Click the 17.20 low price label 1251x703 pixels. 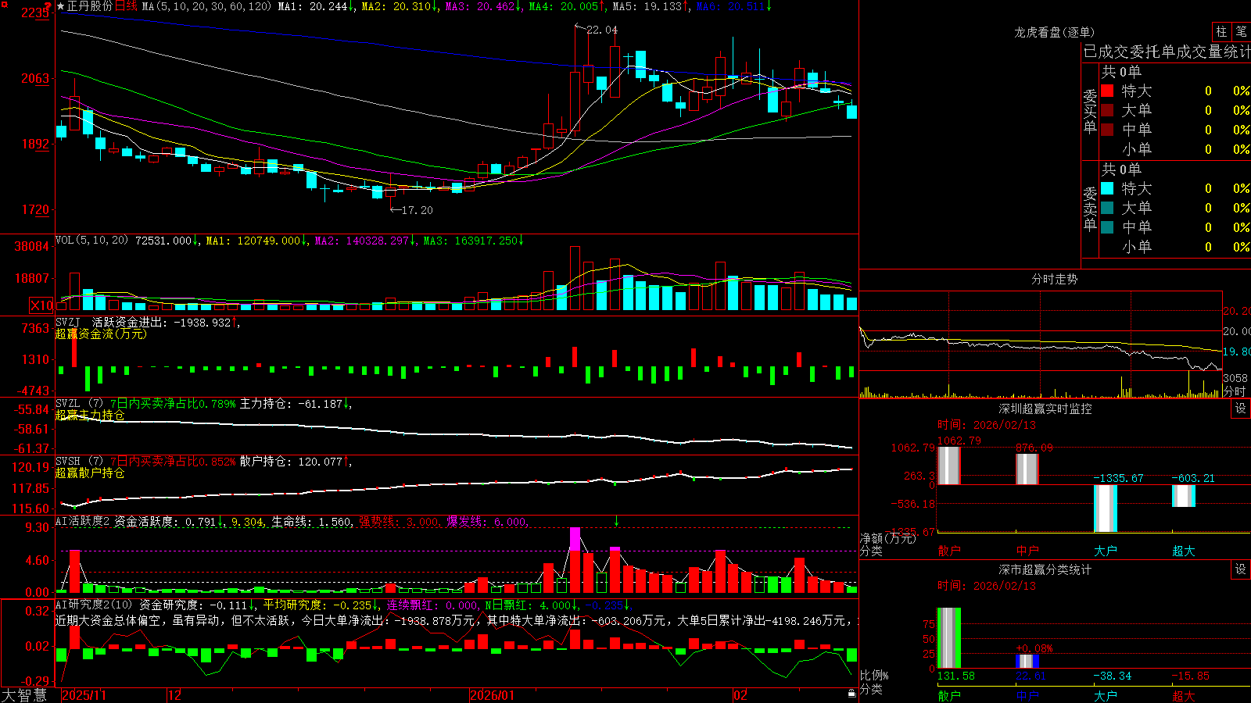417,210
